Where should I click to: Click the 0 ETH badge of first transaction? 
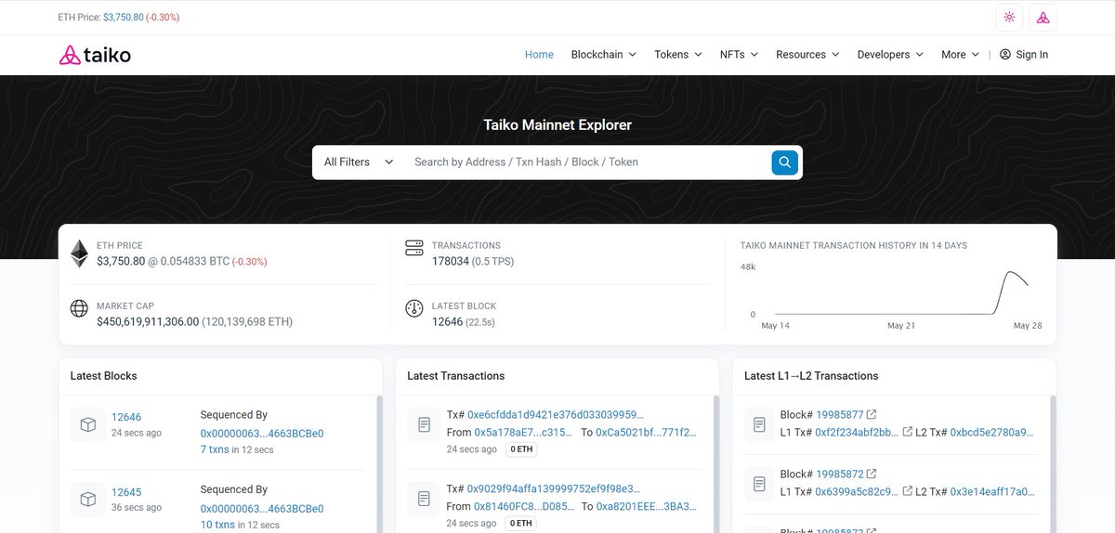520,449
